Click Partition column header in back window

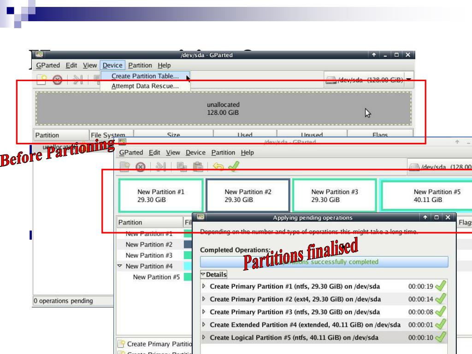[x=61, y=135]
